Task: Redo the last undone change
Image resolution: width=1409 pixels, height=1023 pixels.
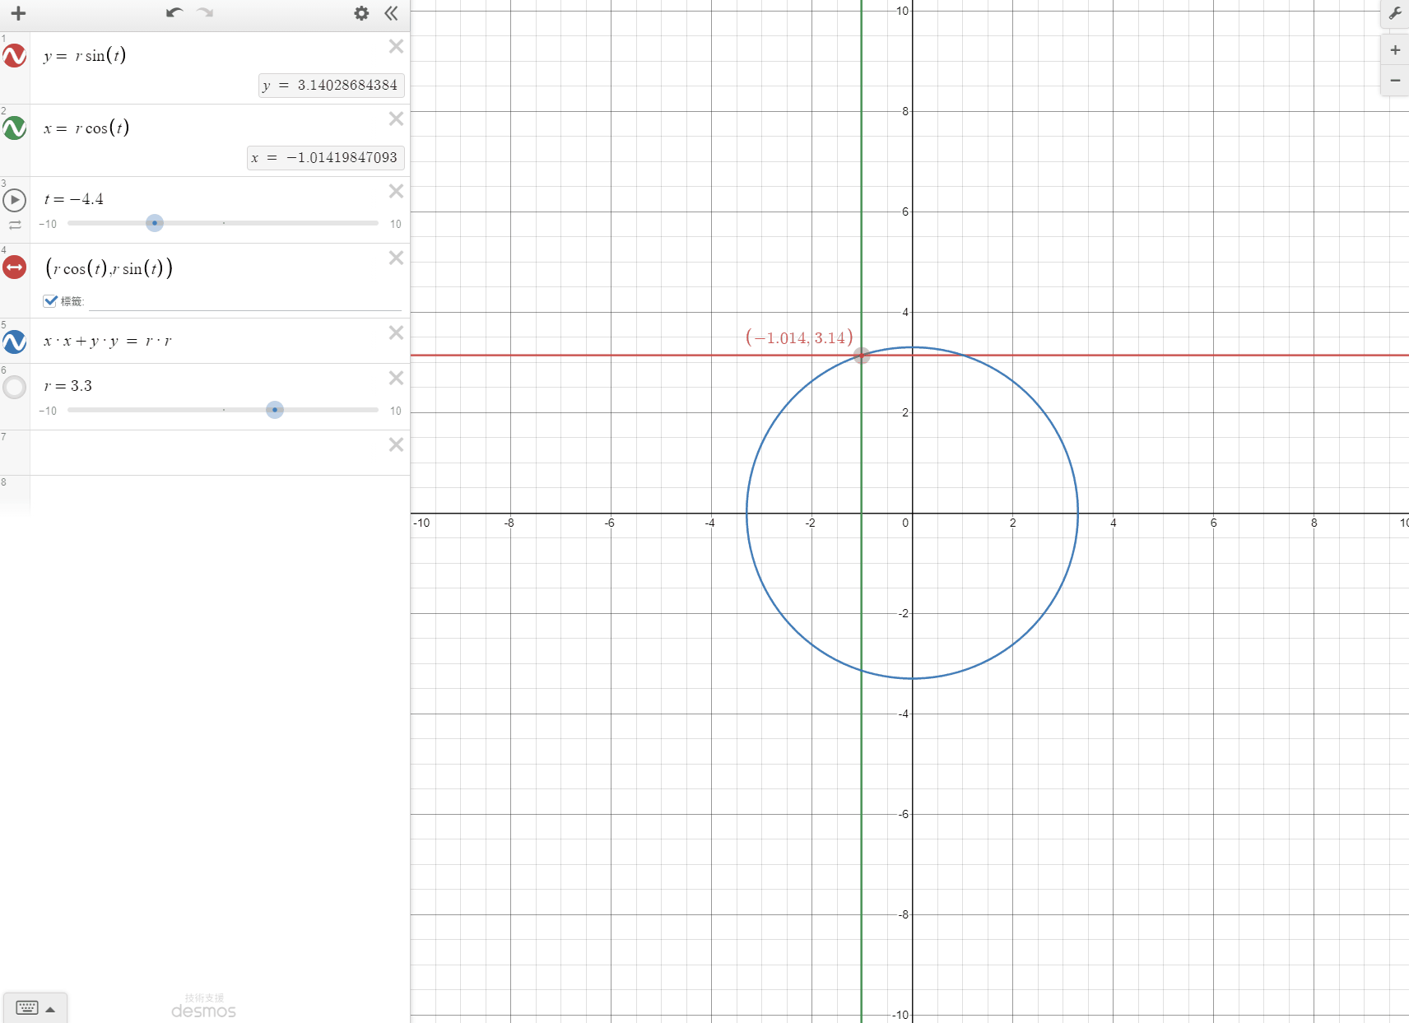Action: point(205,13)
